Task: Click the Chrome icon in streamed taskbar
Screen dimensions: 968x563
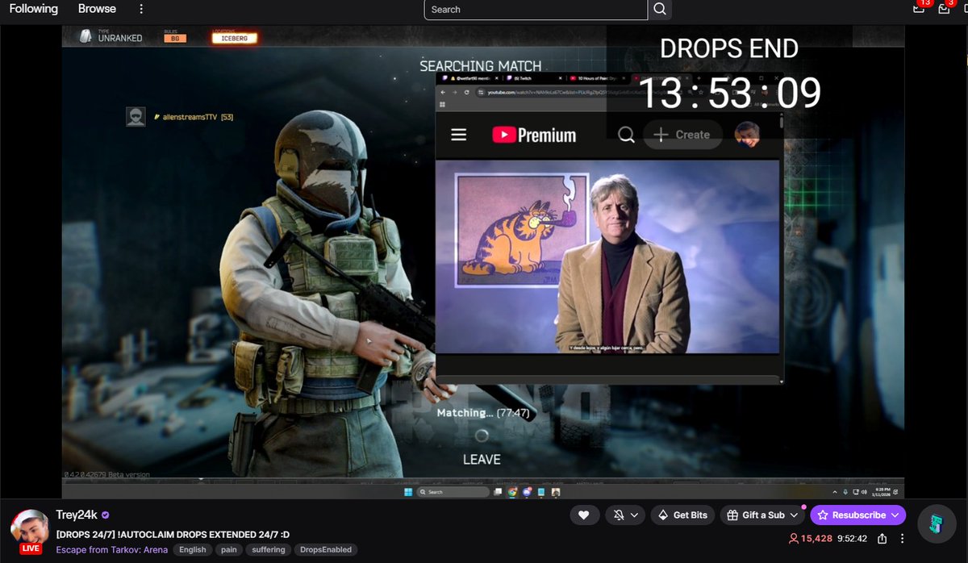Action: (x=511, y=492)
